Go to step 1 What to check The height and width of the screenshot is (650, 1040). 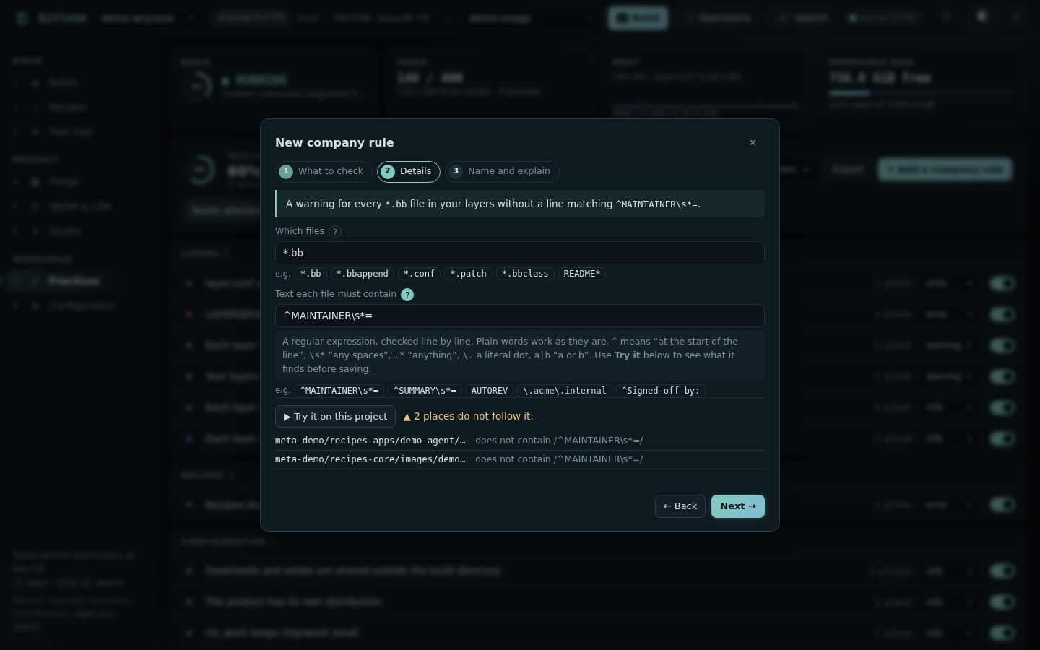click(324, 171)
